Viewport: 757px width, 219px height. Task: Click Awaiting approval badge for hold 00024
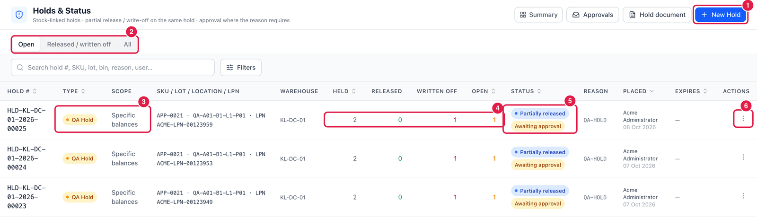(x=538, y=165)
